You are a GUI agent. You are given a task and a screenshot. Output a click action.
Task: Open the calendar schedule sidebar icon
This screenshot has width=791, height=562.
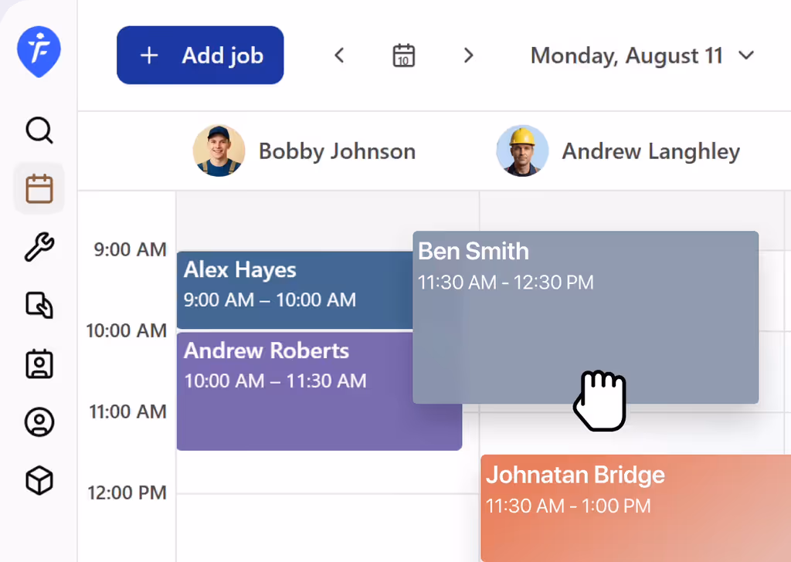(39, 189)
